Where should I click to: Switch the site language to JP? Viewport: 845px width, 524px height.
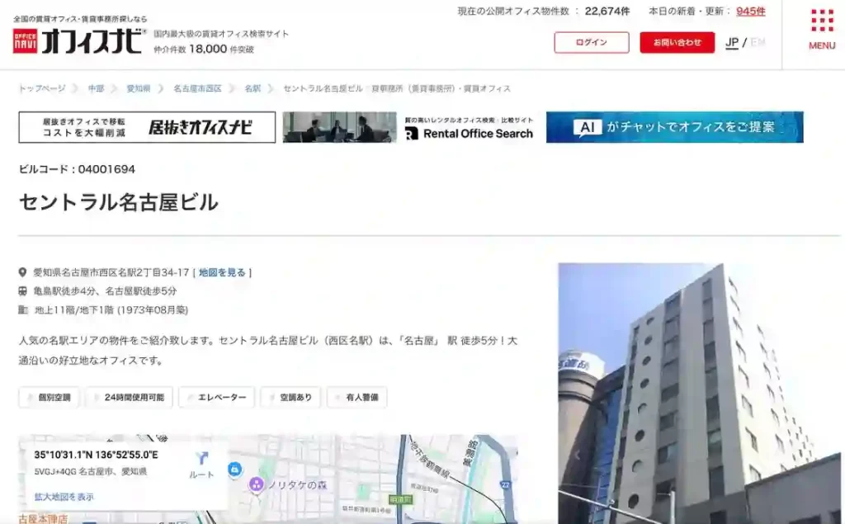pyautogui.click(x=731, y=41)
